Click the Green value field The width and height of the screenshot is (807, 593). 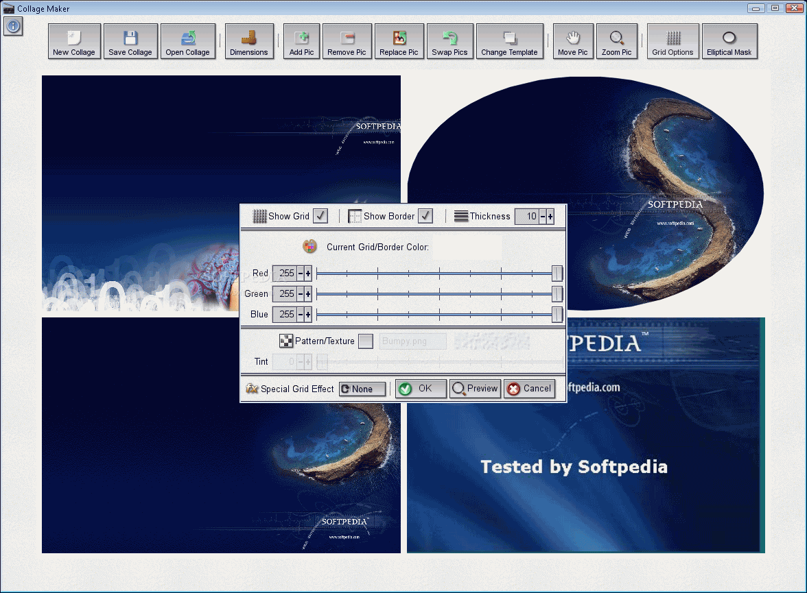click(285, 293)
